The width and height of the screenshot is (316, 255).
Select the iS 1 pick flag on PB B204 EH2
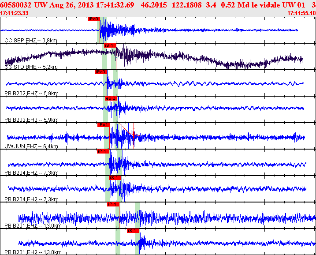pos(115,178)
